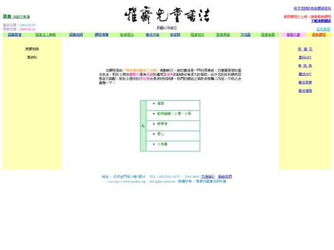Click the blue link at the top-right corner
334x250 pixels.
(312, 9)
